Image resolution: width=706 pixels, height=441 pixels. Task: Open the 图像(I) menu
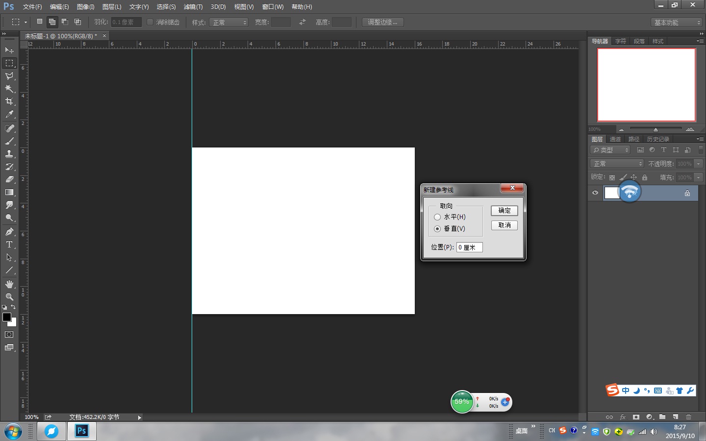tap(85, 7)
